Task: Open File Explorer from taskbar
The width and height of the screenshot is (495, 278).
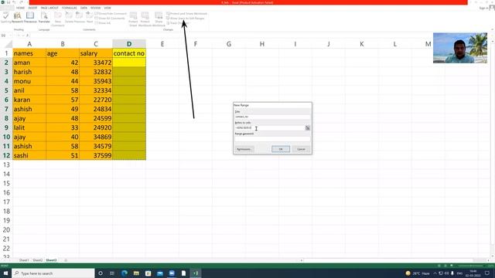Action: pyautogui.click(x=136, y=273)
